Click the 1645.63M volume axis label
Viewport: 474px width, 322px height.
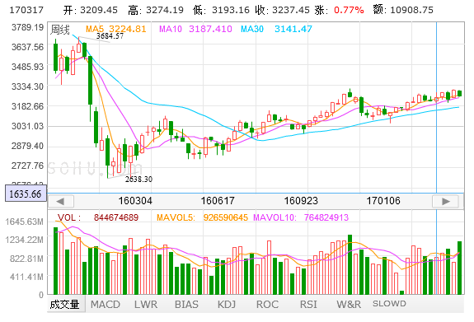[x=24, y=222]
